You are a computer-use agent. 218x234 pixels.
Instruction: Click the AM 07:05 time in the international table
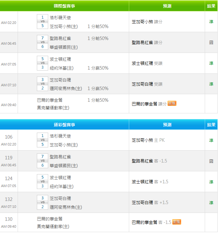pyautogui.click(x=9, y=64)
